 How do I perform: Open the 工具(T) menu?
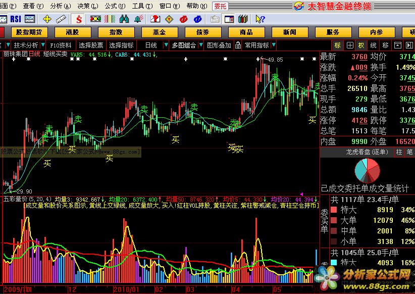142,6
